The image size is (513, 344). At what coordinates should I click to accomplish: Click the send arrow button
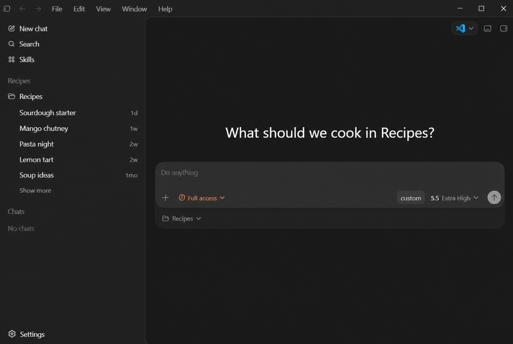tap(494, 197)
